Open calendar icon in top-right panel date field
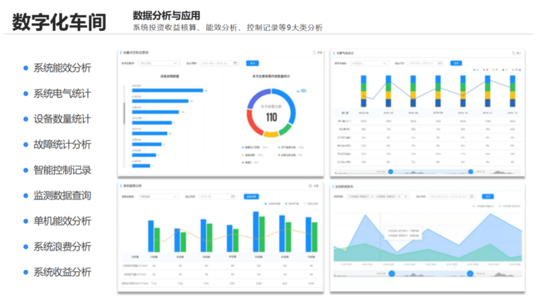The image size is (537, 304). point(440,63)
